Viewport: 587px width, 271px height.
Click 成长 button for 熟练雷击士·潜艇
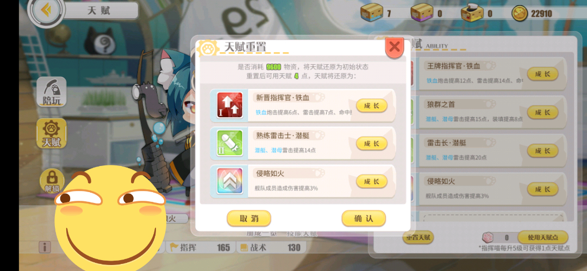click(x=371, y=143)
